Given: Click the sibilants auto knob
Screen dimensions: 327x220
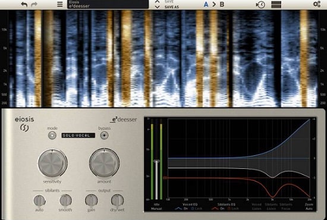Looking at the screenshot, I should tap(39, 200).
